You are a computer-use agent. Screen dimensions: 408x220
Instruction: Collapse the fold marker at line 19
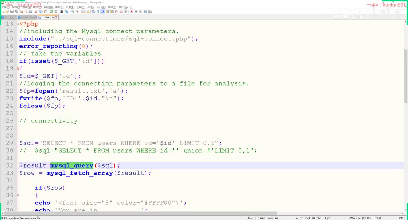click(x=18, y=68)
